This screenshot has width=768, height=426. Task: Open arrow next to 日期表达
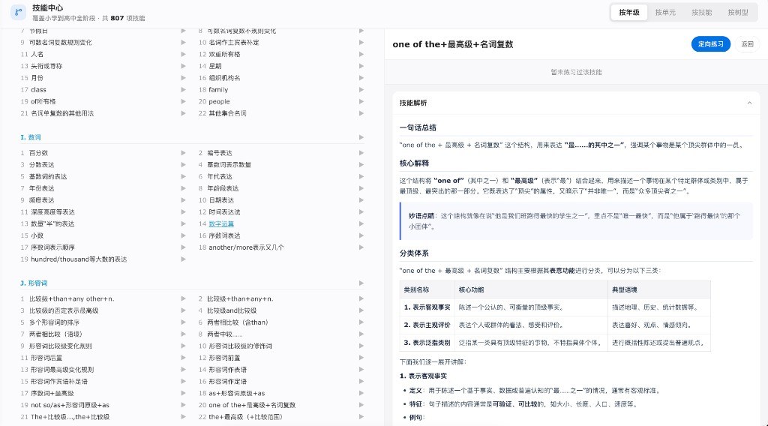pos(361,199)
